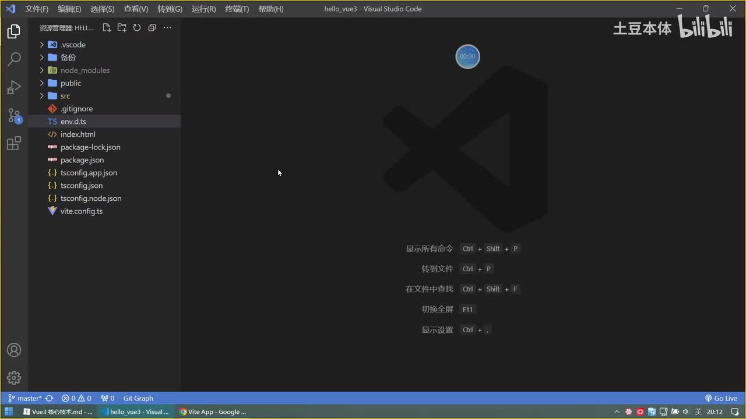Viewport: 746px width, 419px height.
Task: Open the package.json file
Action: pyautogui.click(x=104, y=160)
